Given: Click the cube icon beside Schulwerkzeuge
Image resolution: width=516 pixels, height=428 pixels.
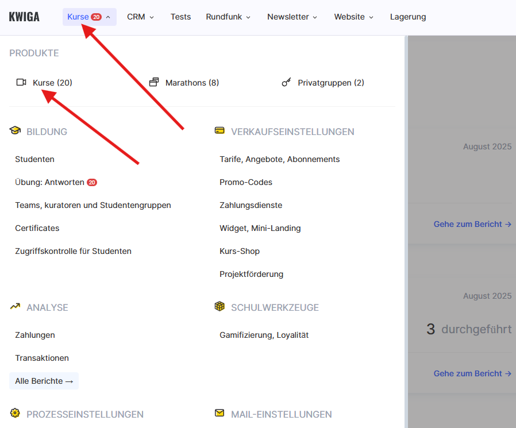Looking at the screenshot, I should pos(220,307).
